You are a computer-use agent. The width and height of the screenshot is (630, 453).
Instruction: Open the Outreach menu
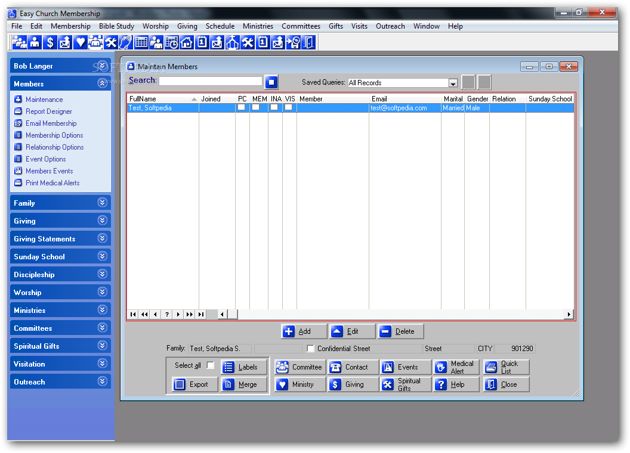pyautogui.click(x=390, y=26)
